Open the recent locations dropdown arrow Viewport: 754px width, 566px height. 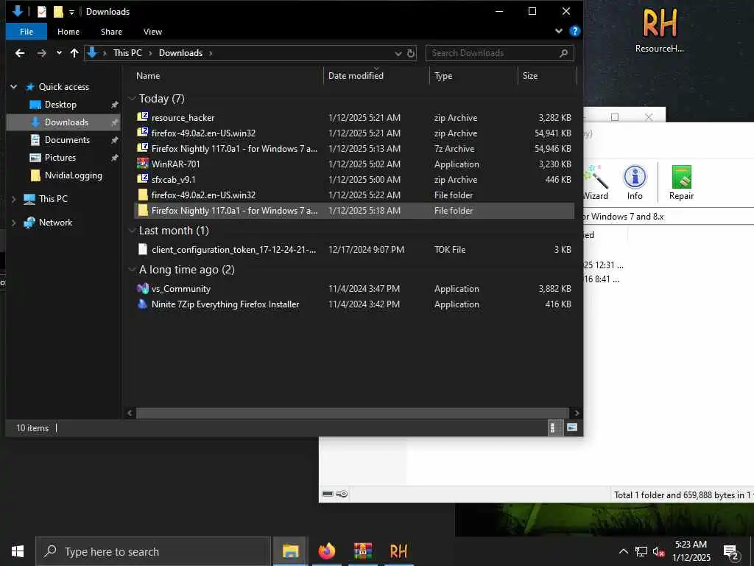[x=59, y=53]
